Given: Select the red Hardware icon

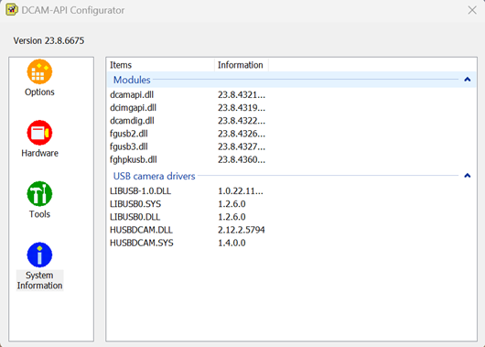Looking at the screenshot, I should pyautogui.click(x=39, y=133).
